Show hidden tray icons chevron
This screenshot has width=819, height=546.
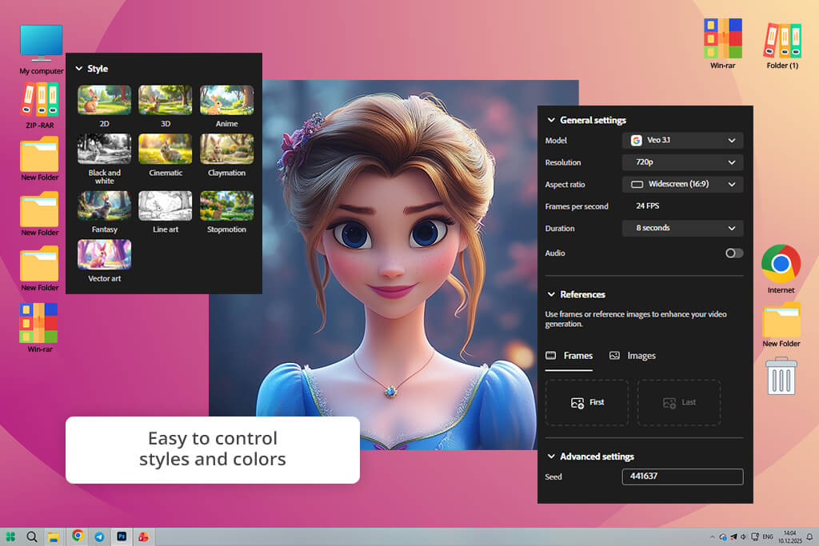(x=713, y=536)
